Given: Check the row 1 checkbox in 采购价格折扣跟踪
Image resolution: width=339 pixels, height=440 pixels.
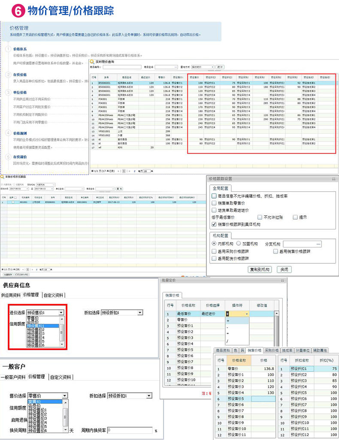Looking at the screenshot, I should coord(13,202).
